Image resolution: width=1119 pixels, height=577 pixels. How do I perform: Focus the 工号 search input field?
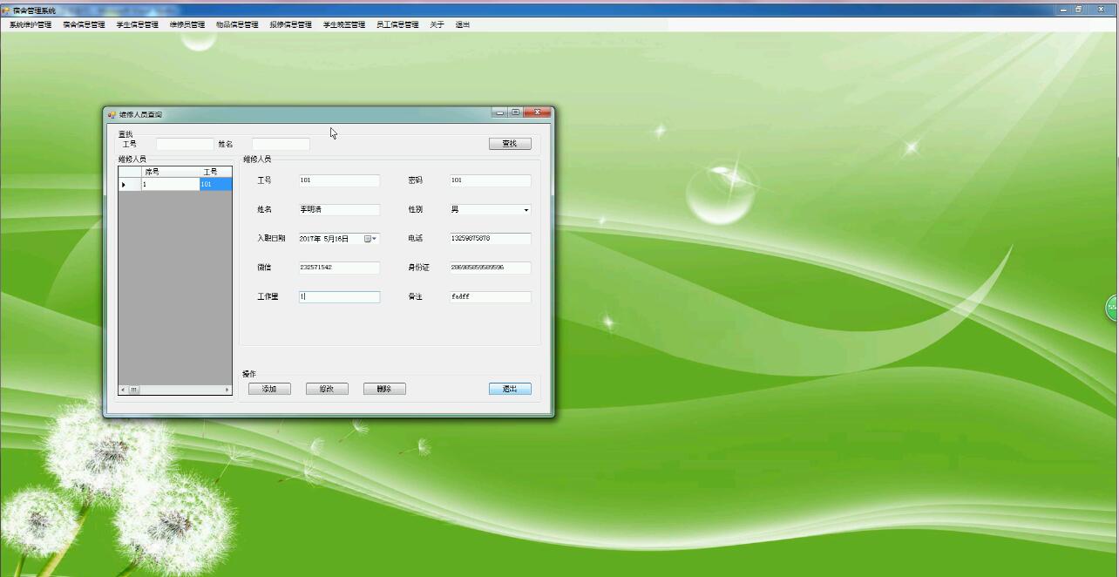tap(185, 144)
